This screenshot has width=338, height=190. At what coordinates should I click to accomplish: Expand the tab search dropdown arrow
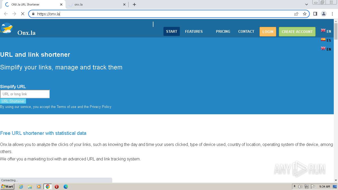[307, 4]
